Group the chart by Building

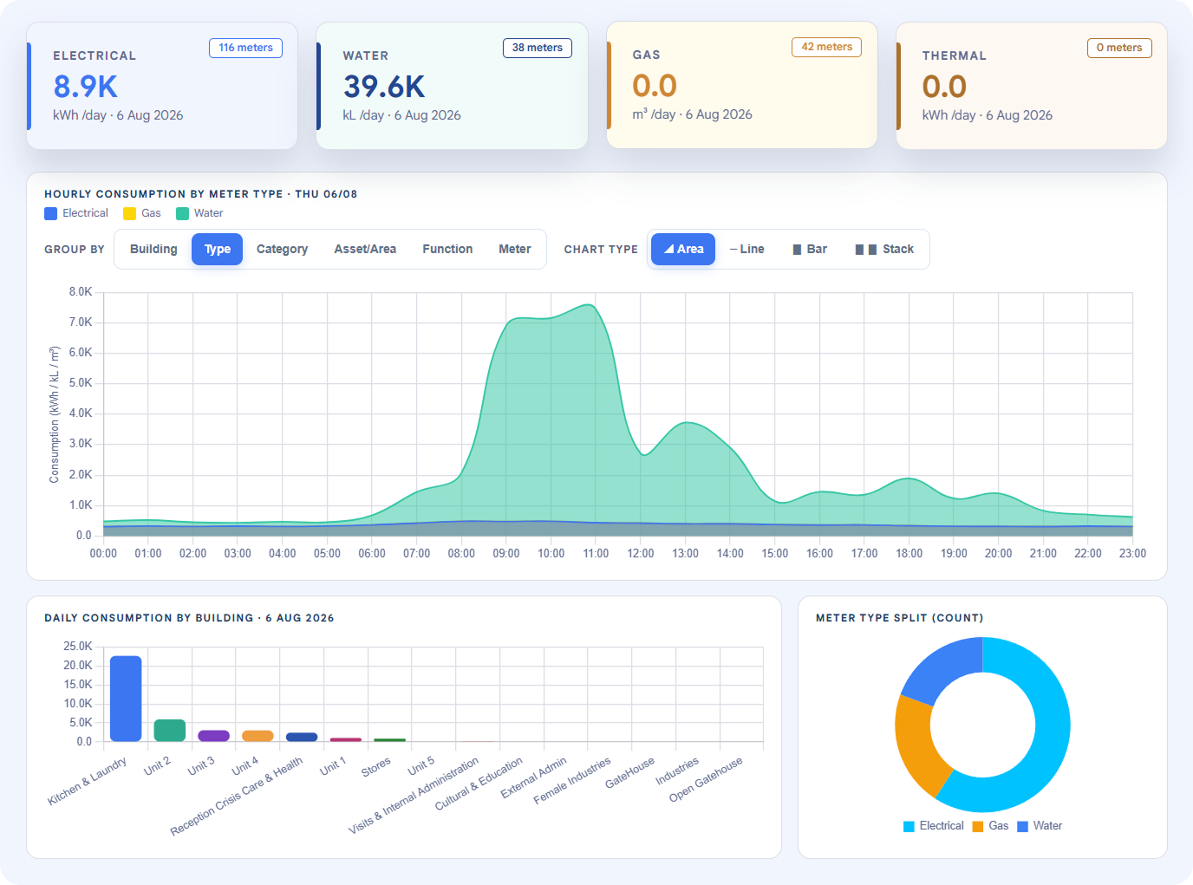(153, 250)
